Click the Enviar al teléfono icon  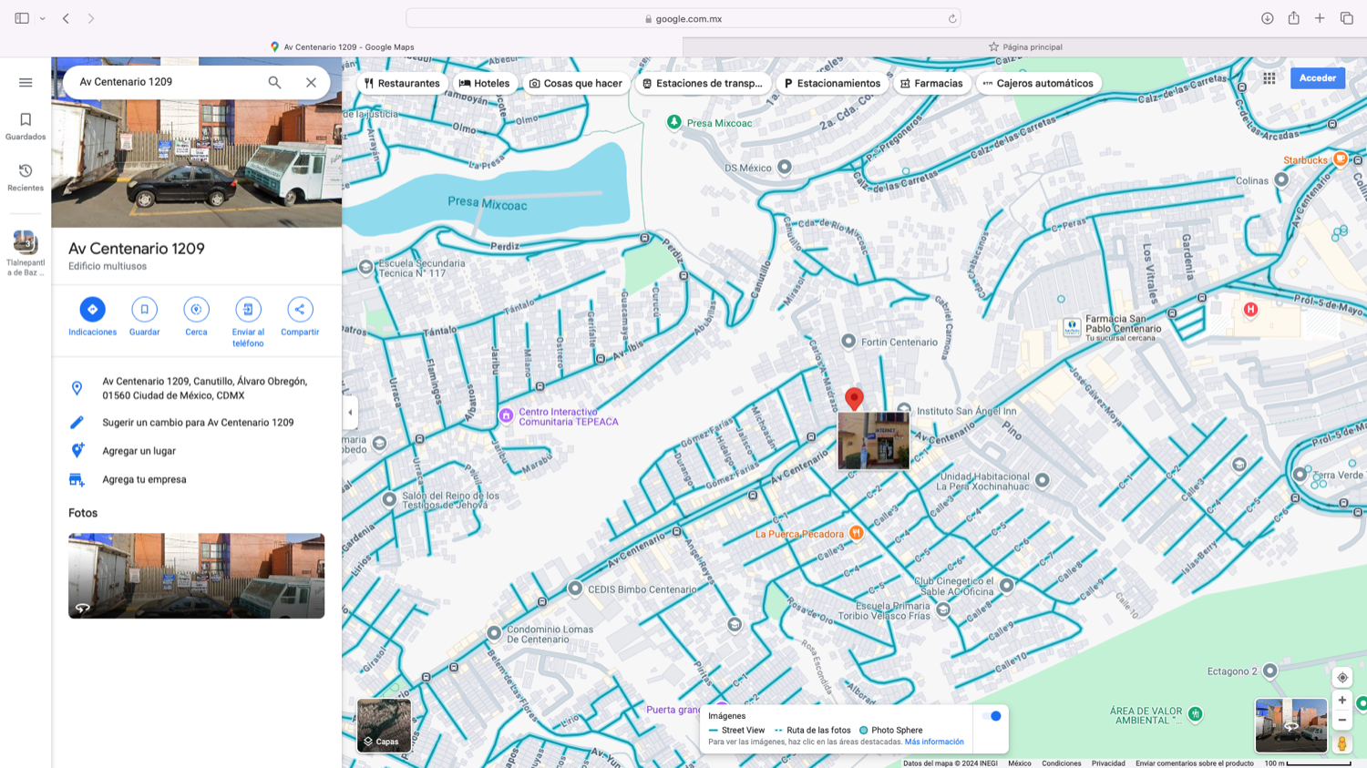(248, 310)
